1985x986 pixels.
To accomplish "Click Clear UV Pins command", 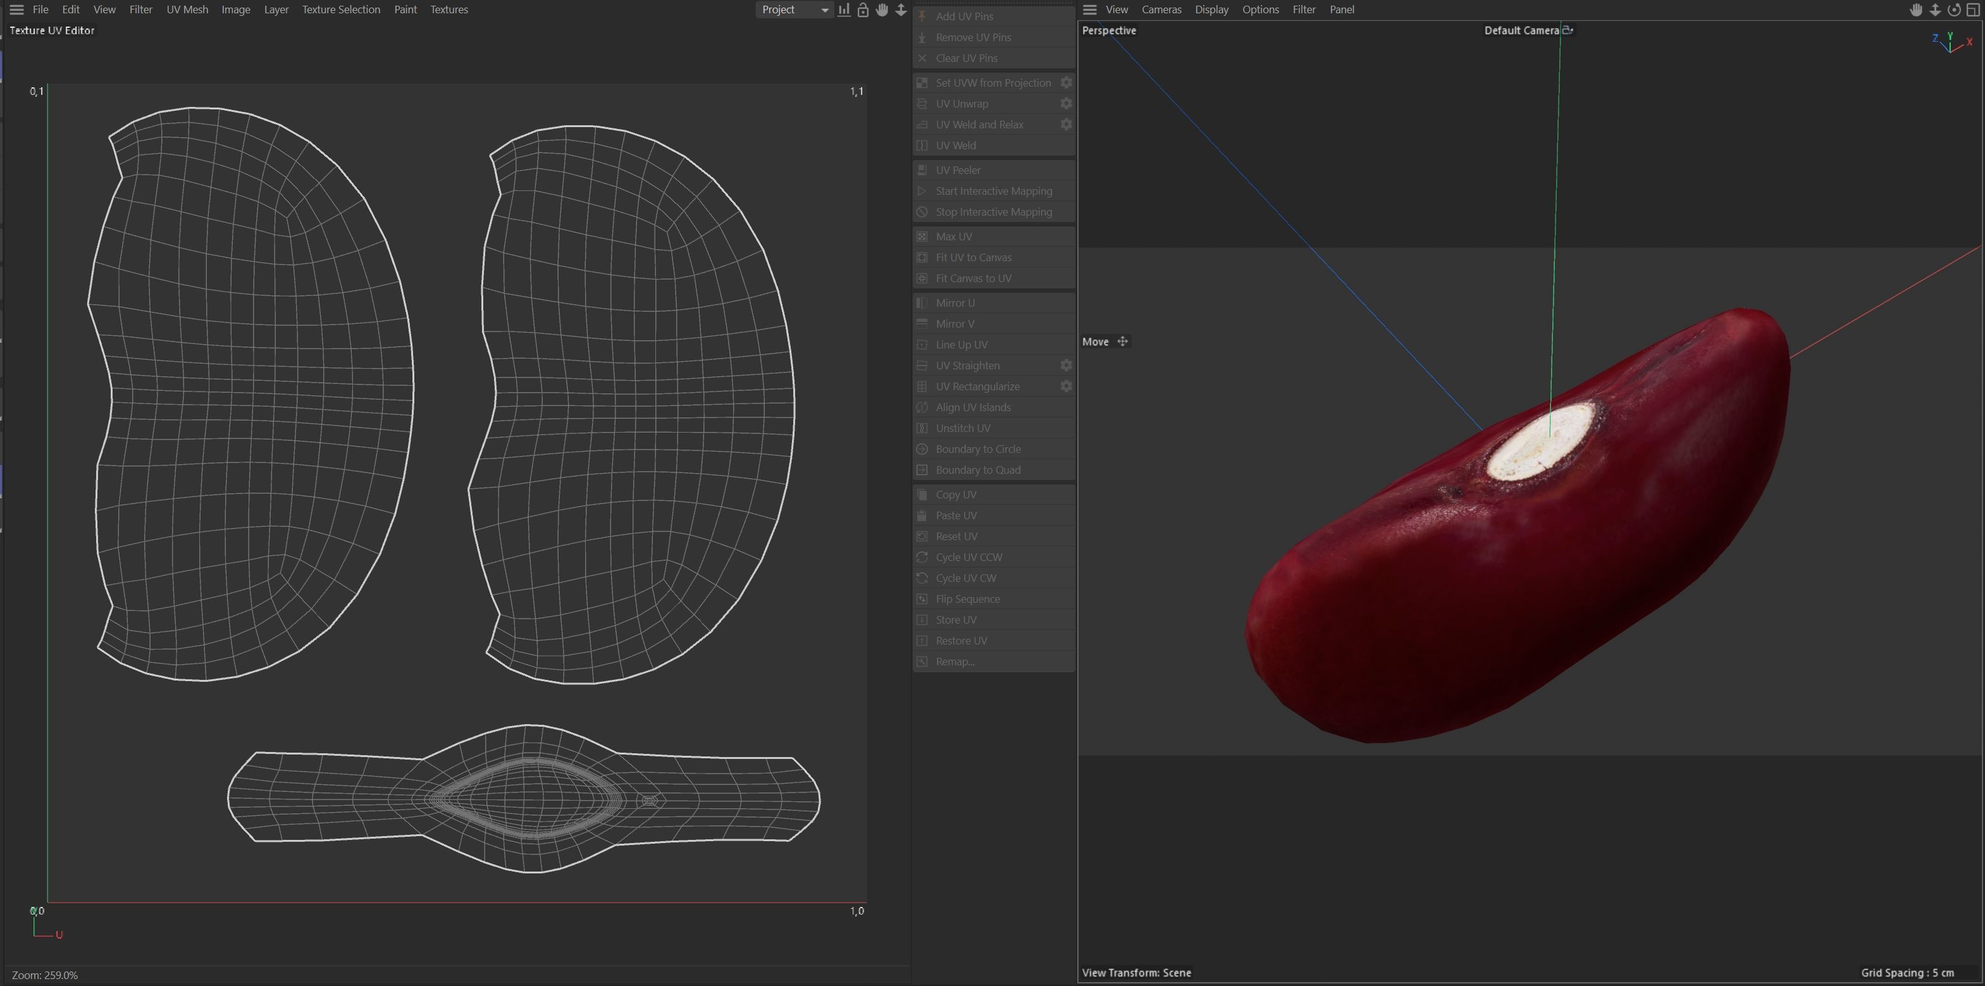I will 993,58.
